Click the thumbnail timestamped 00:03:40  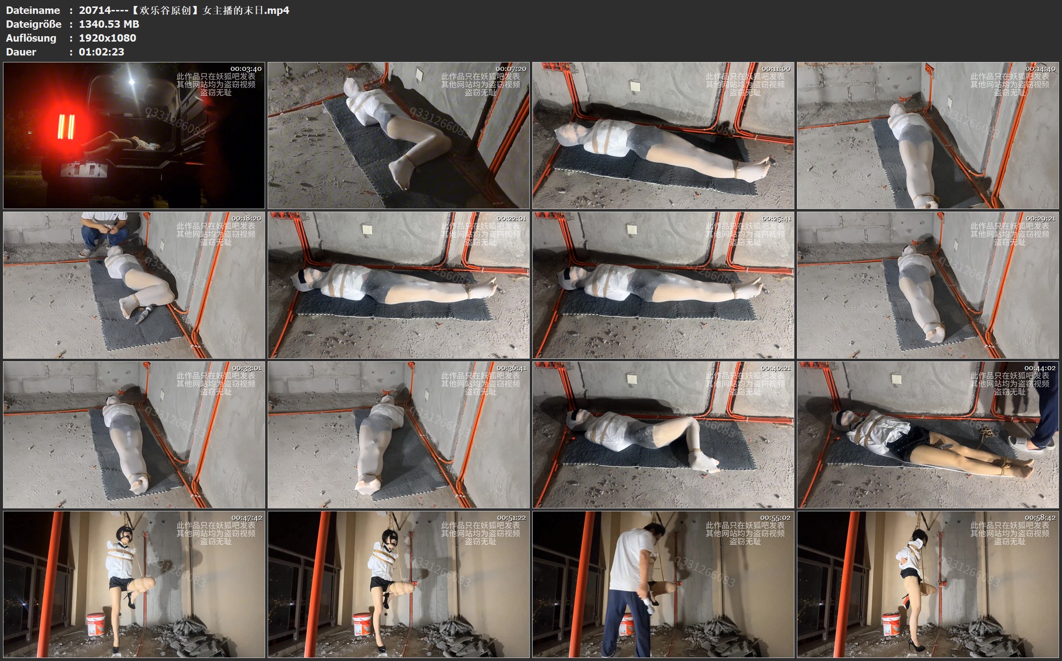[x=134, y=135]
